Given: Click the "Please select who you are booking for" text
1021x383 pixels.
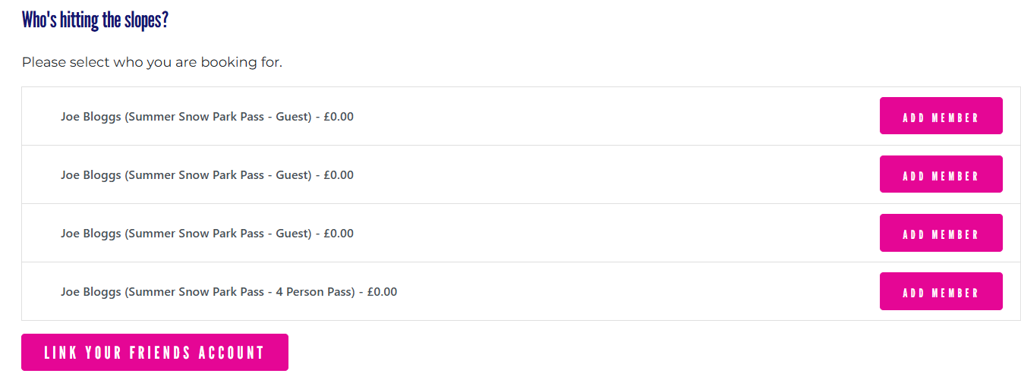Looking at the screenshot, I should point(152,62).
